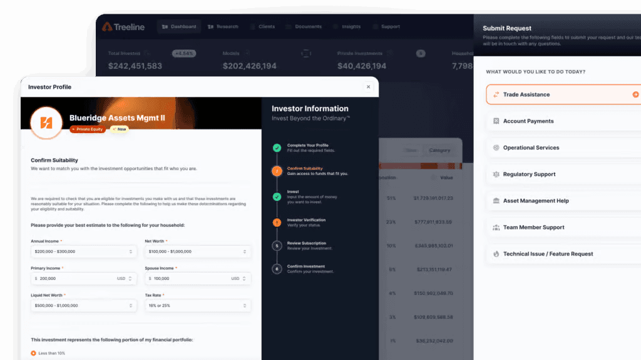Click the $345,985,102.01 value cell
Image resolution: width=641 pixels, height=360 pixels.
[434, 246]
